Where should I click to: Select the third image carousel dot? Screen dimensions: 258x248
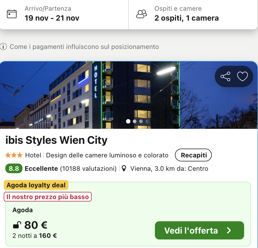(141, 121)
